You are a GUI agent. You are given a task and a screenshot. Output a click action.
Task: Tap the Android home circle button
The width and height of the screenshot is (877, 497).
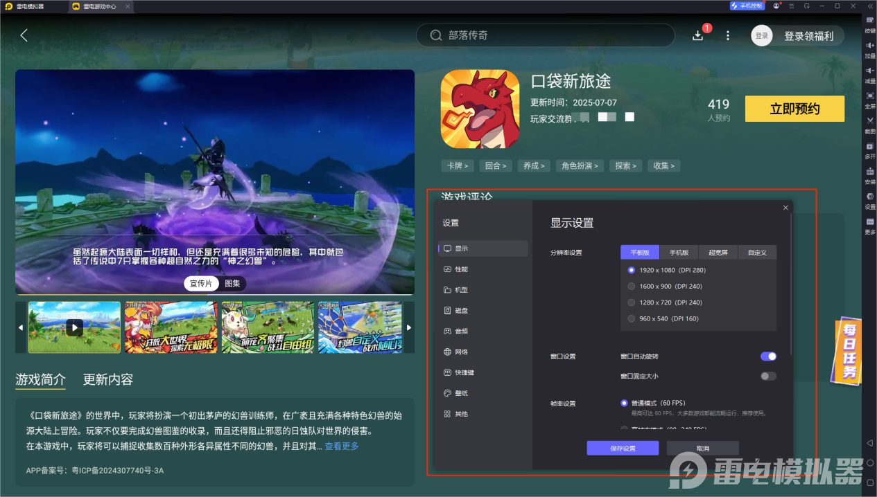[869, 462]
